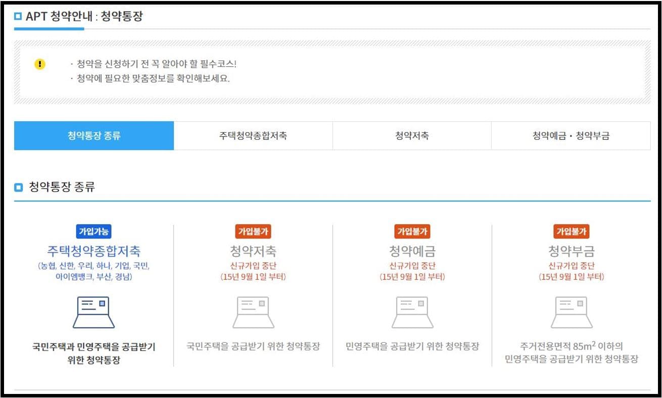Image resolution: width=662 pixels, height=398 pixels.
Task: Switch to the 주택청약종합저축 tab
Action: [253, 136]
